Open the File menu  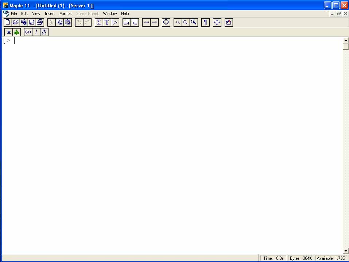[x=14, y=14]
